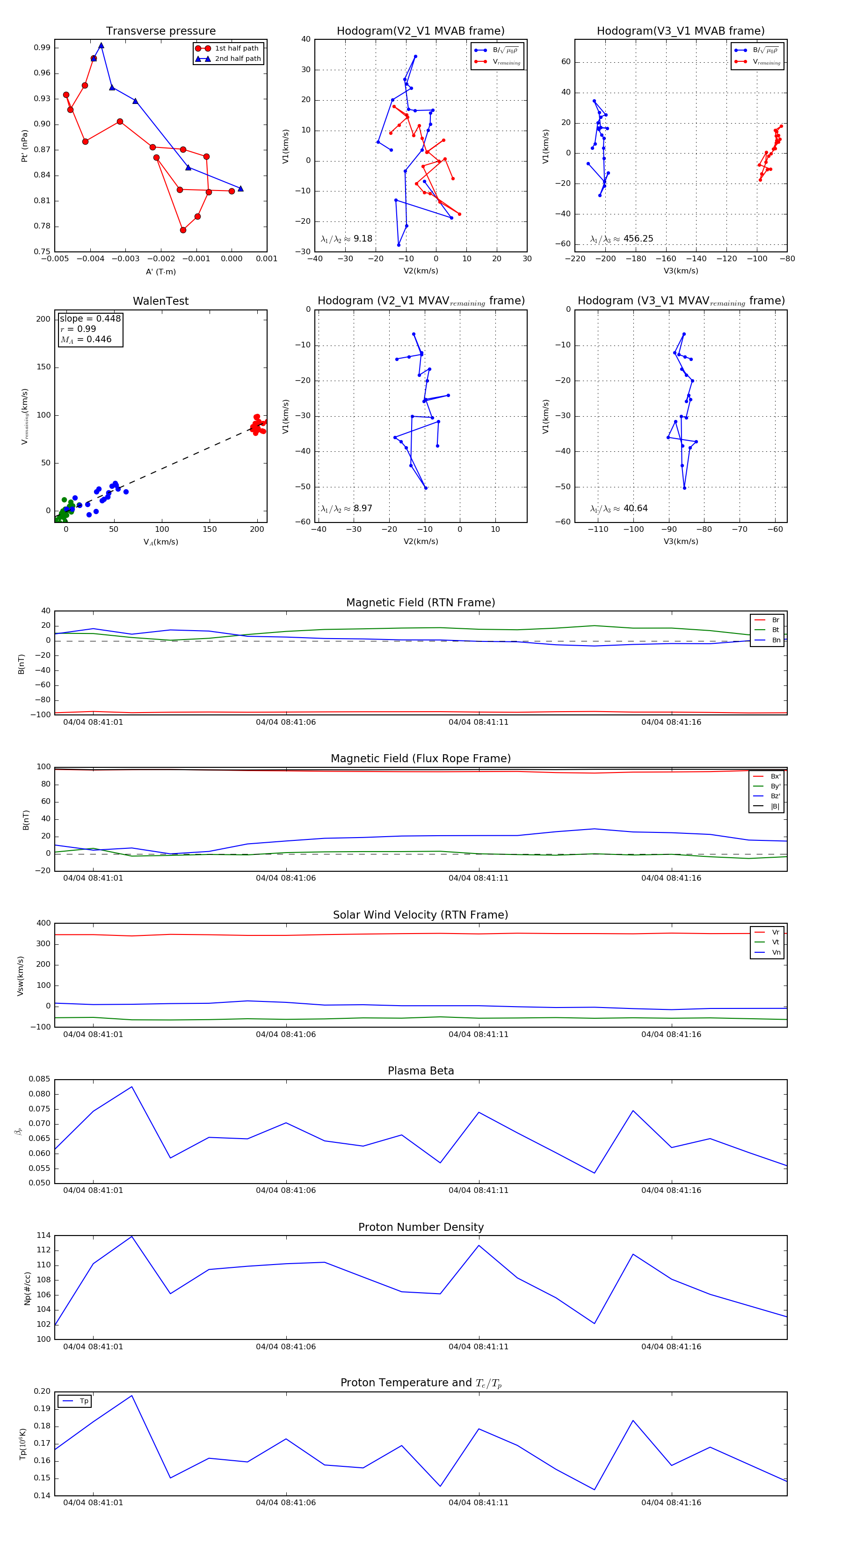Click the 'Vt' legend entry
Viewport: 842px width, 1545px height.
click(x=767, y=942)
